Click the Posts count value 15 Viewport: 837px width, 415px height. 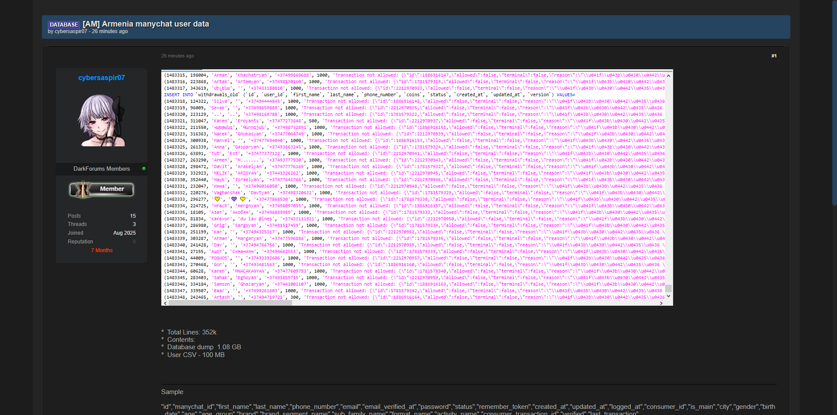(x=133, y=216)
